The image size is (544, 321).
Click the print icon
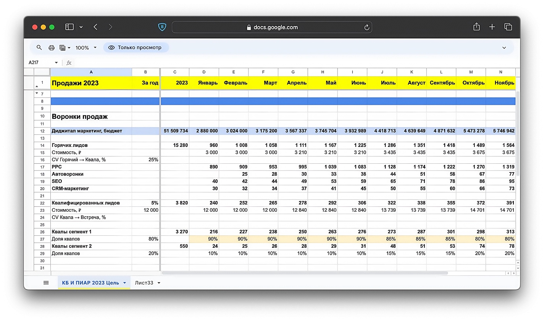(52, 48)
